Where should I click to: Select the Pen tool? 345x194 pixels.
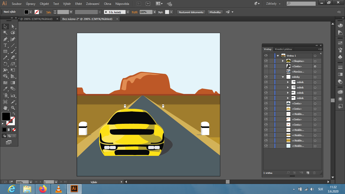[x=5, y=39]
